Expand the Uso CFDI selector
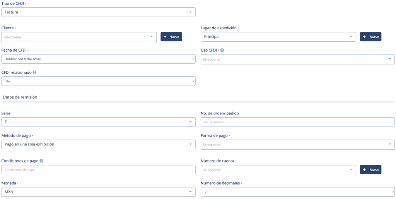 tap(297, 59)
